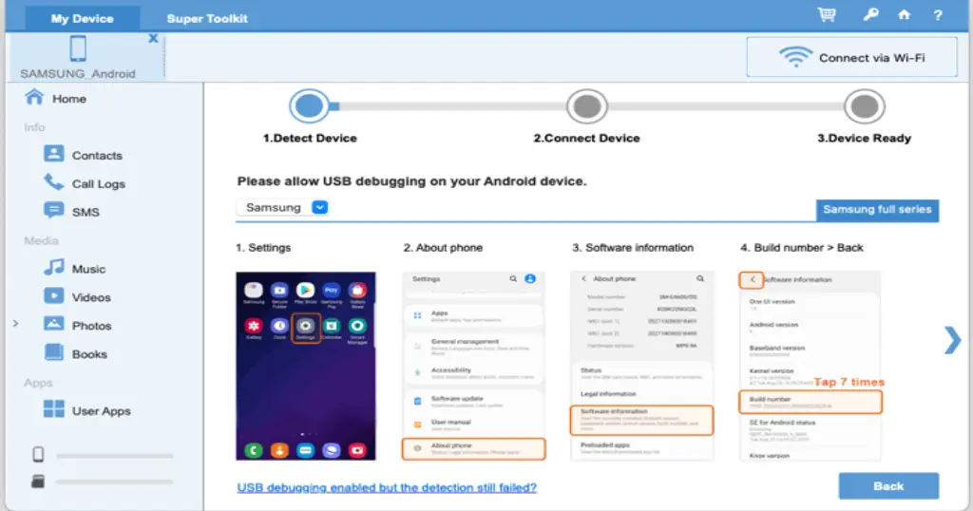Click '1. Settings' step label

263,248
